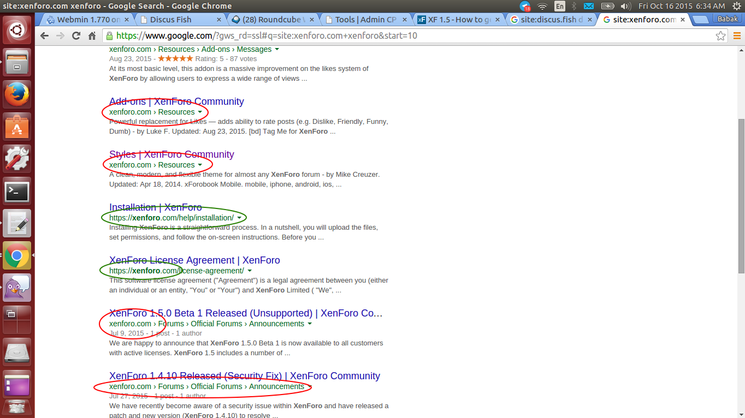Click the notification icon with the red badge

tap(525, 6)
